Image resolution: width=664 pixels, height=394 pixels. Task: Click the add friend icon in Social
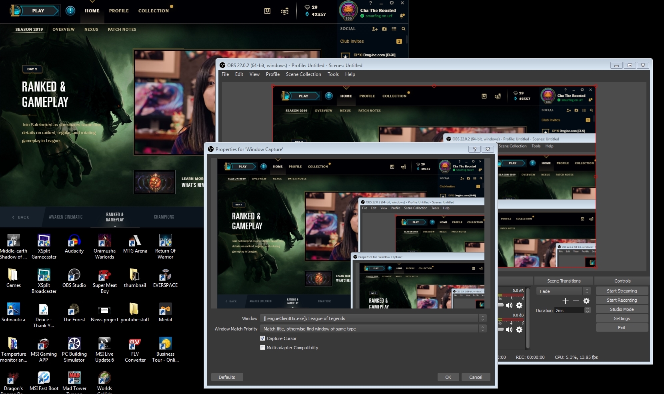click(375, 29)
